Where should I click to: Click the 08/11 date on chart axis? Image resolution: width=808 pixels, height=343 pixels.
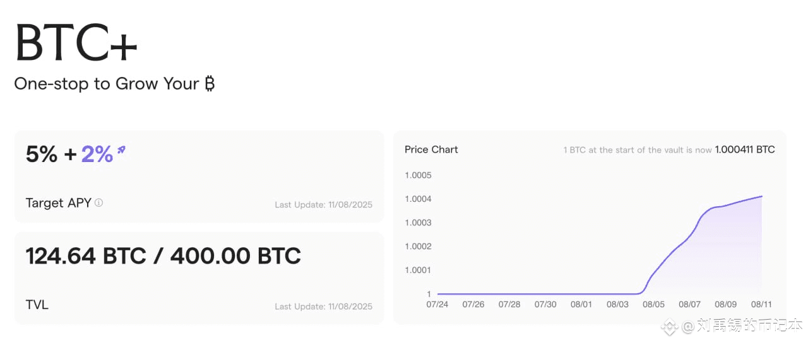coord(762,305)
